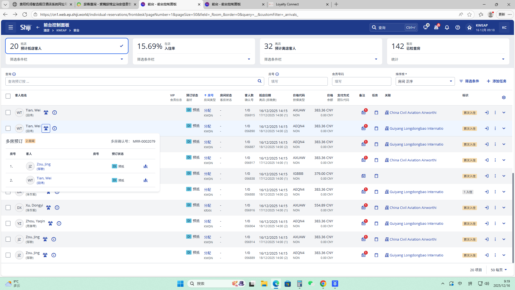The height and width of the screenshot is (290, 515).
Task: Click the 添加任务 button
Action: pyautogui.click(x=496, y=81)
